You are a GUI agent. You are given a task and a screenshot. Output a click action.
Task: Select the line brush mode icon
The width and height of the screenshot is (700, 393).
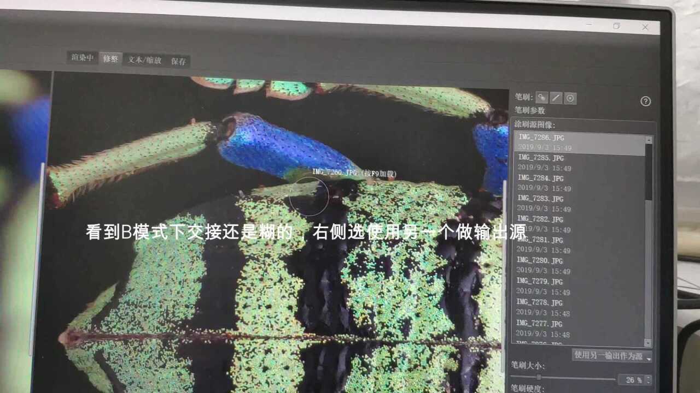tap(556, 99)
